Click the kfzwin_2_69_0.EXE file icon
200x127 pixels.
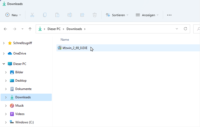(x=60, y=48)
